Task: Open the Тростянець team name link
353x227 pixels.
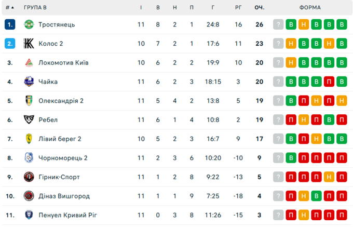Action: (x=57, y=24)
